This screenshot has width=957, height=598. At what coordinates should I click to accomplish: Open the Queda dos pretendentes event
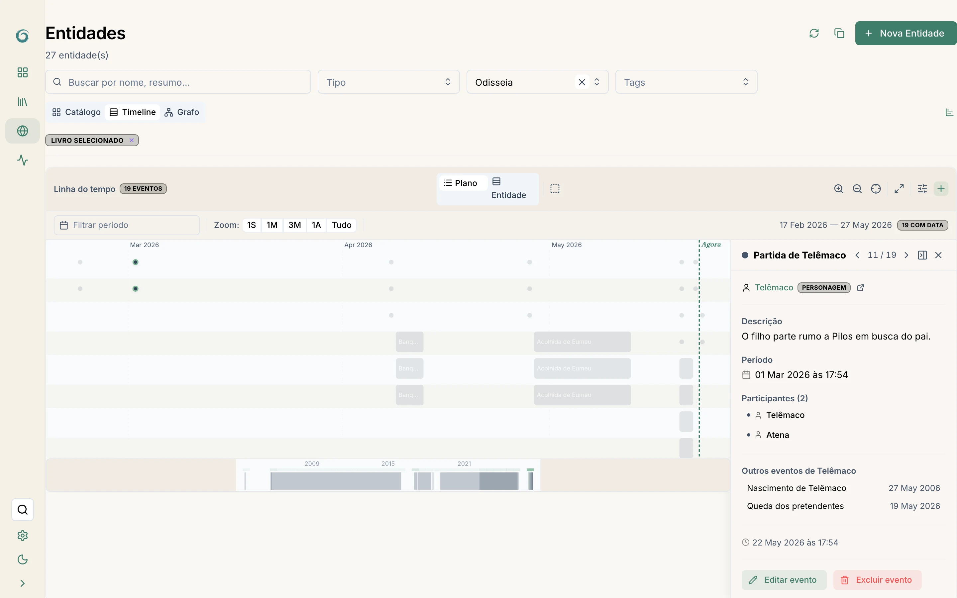pos(843,506)
